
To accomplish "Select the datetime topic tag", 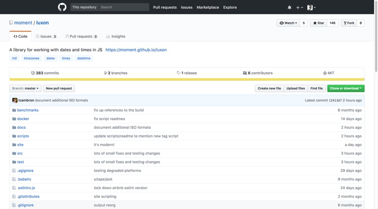I will pyautogui.click(x=84, y=58).
